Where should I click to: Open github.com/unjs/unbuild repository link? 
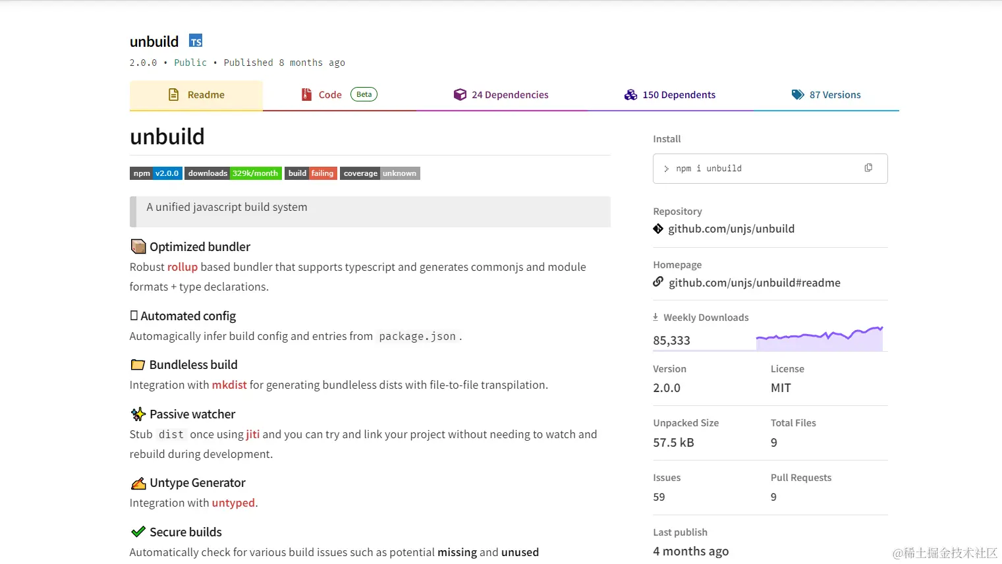[x=731, y=229]
